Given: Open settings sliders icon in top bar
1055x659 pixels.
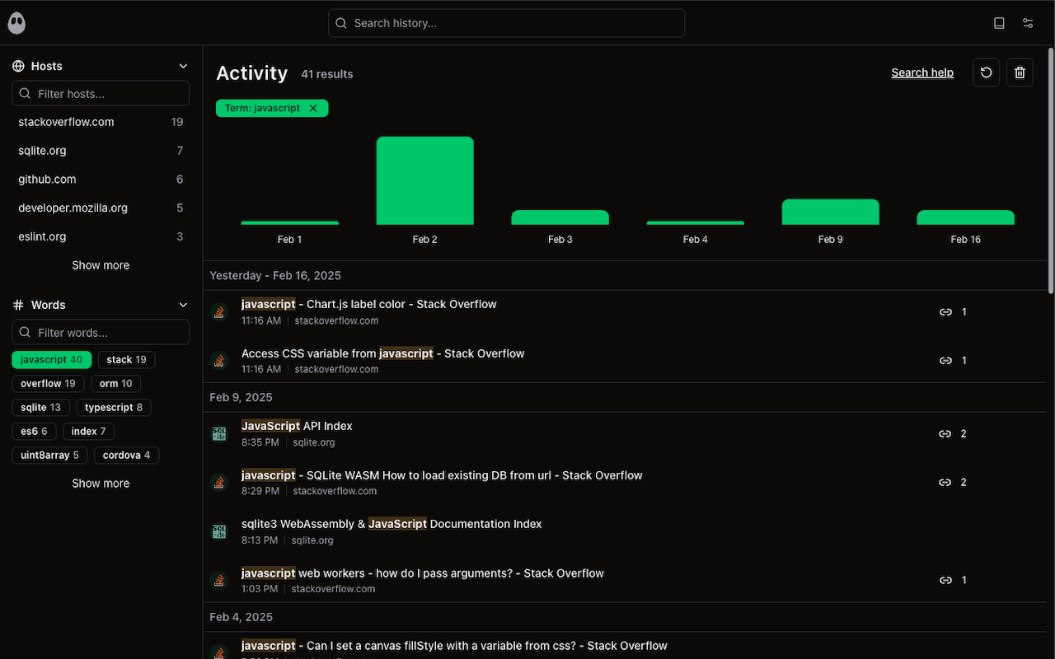Looking at the screenshot, I should pyautogui.click(x=1028, y=23).
